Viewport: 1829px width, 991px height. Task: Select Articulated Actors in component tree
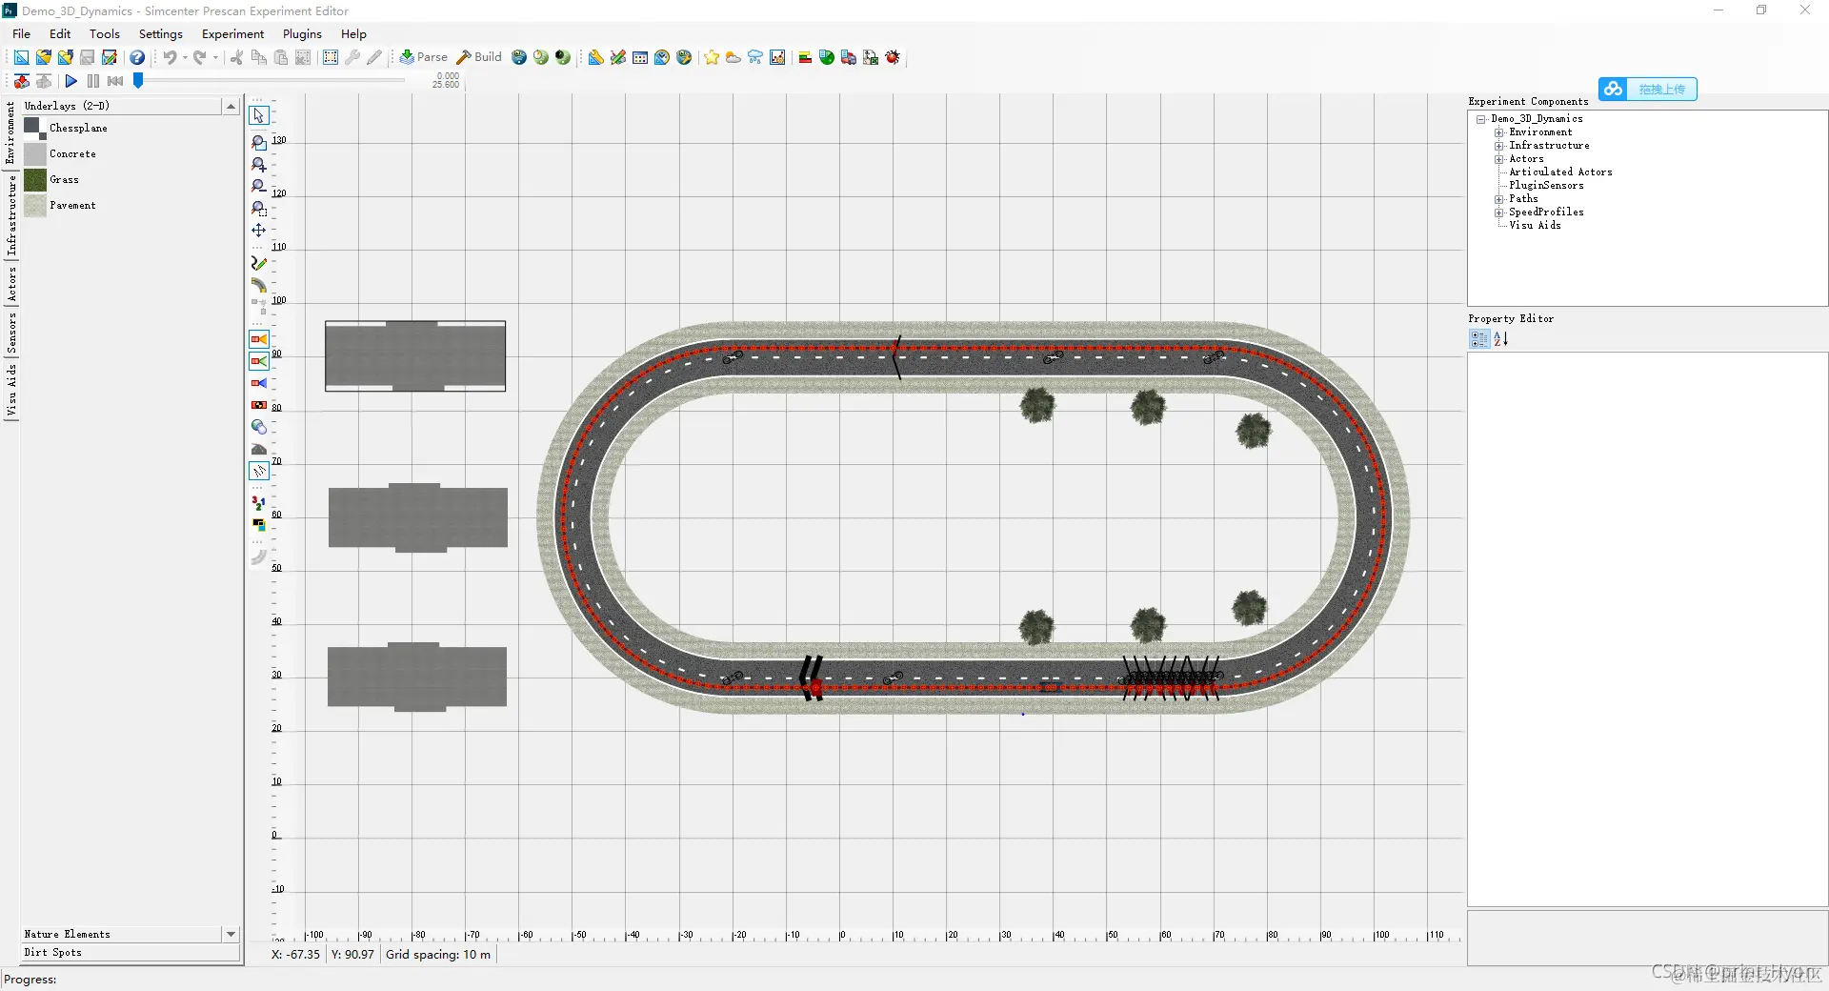pos(1560,172)
